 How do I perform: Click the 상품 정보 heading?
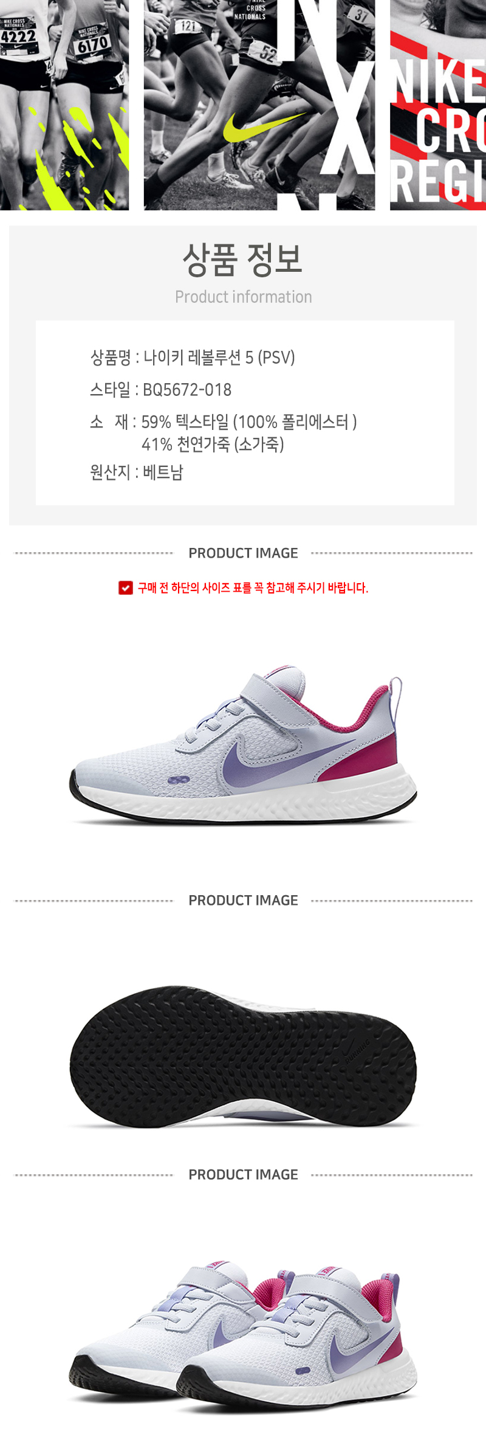[243, 260]
